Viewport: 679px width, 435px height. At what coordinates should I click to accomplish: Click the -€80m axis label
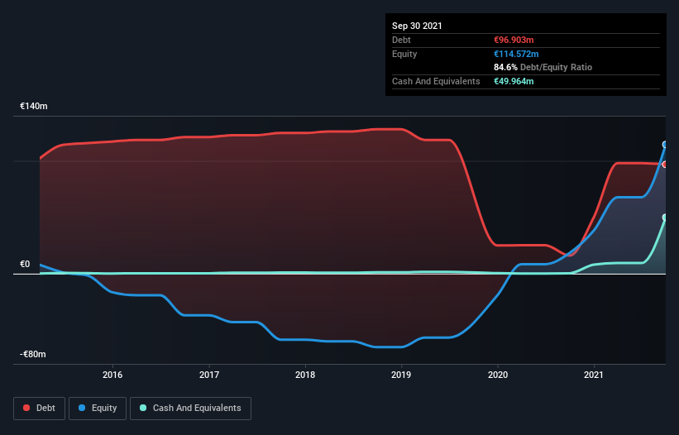[x=33, y=354]
